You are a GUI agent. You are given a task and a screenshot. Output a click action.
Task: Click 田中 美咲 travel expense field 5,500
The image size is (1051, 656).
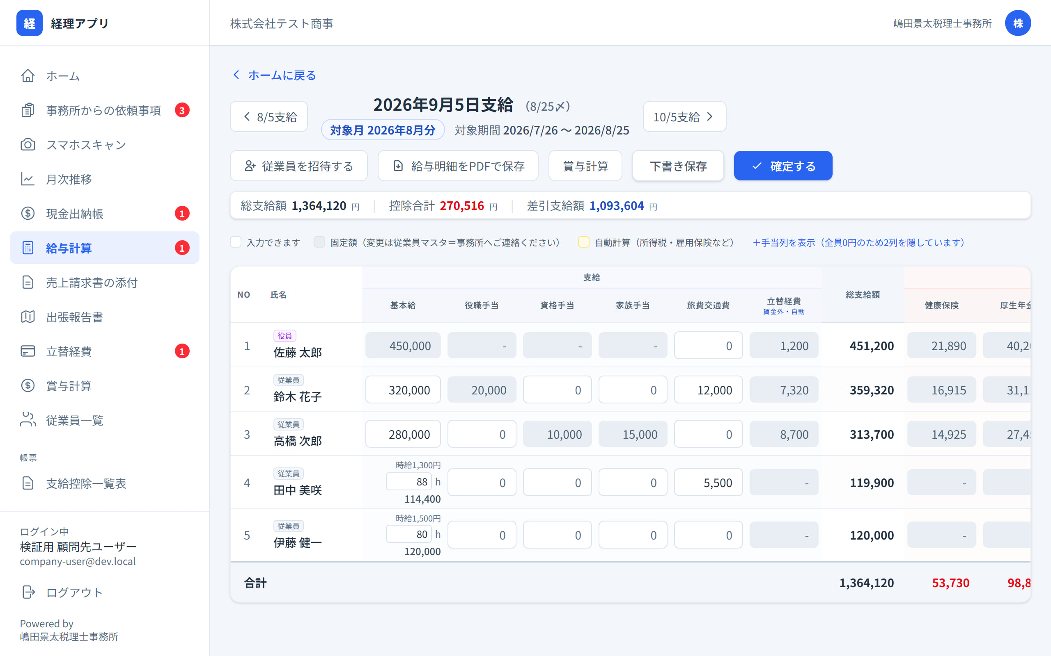tap(708, 483)
